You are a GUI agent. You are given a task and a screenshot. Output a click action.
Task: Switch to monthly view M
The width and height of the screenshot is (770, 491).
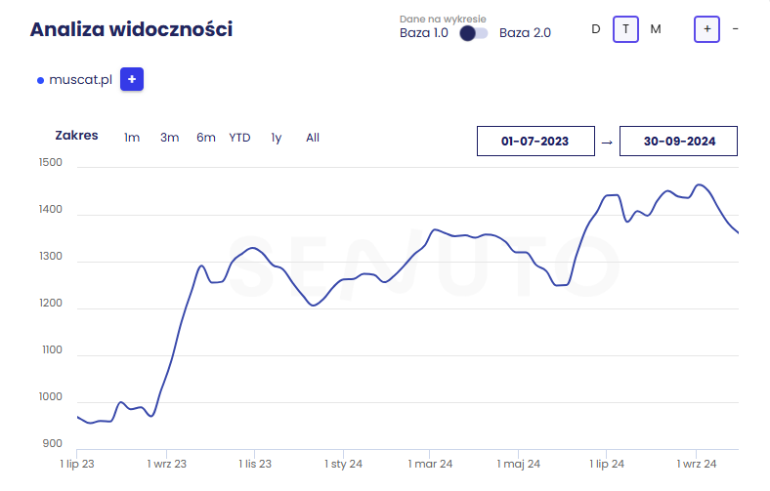click(x=656, y=29)
